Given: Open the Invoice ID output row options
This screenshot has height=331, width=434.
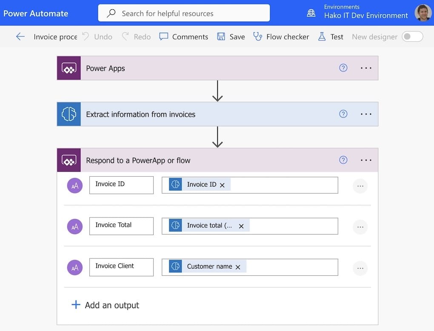Looking at the screenshot, I should pos(360,186).
